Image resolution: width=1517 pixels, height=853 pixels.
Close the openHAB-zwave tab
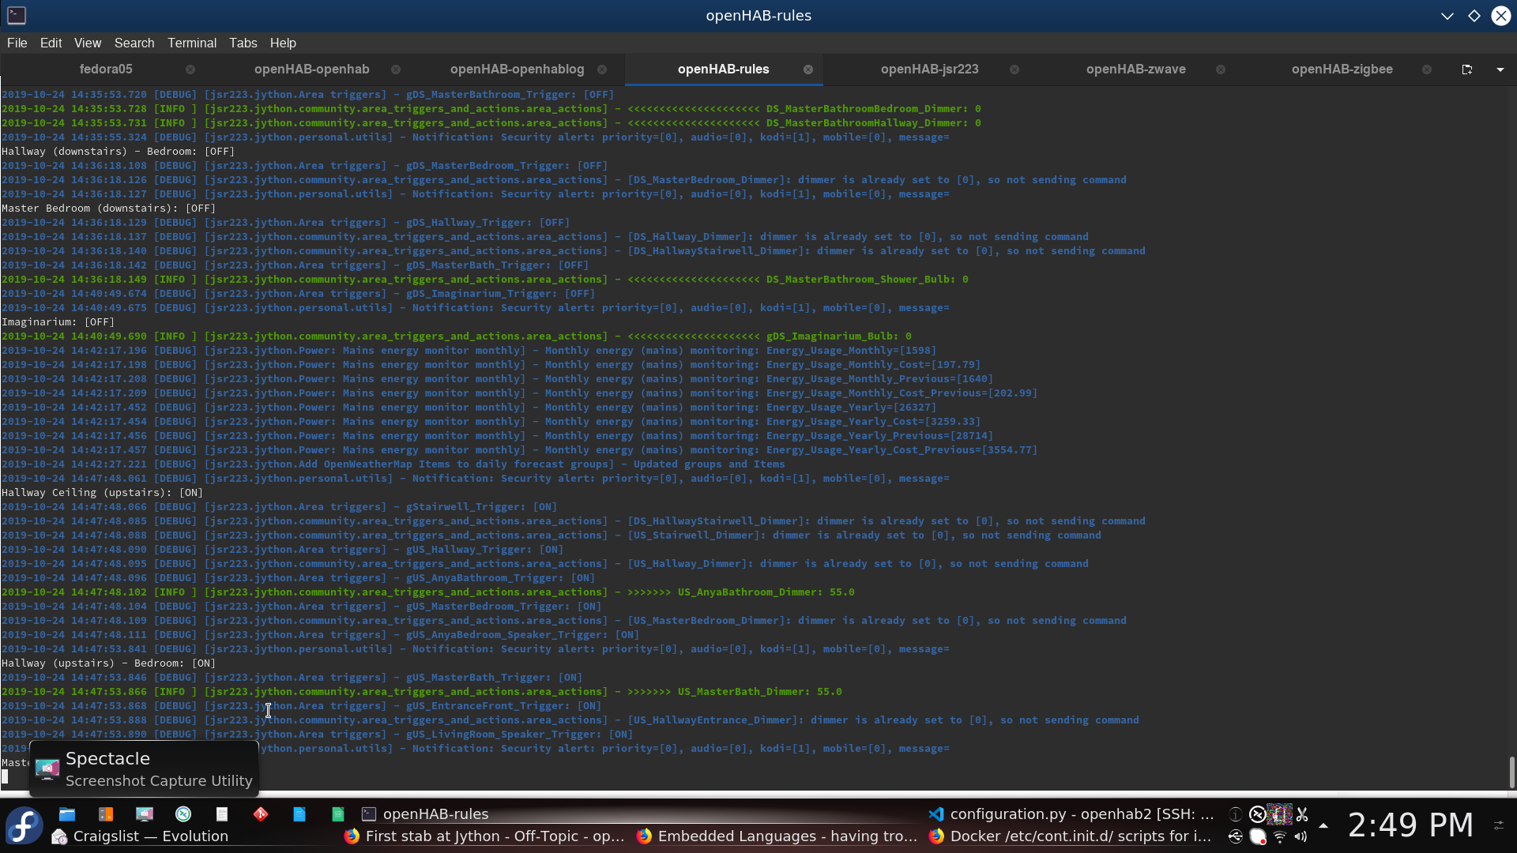1221,70
